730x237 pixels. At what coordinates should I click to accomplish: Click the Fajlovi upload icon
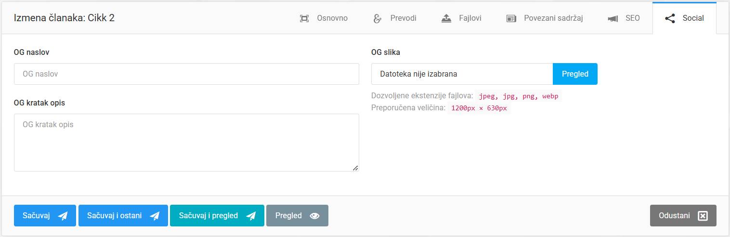click(x=446, y=18)
